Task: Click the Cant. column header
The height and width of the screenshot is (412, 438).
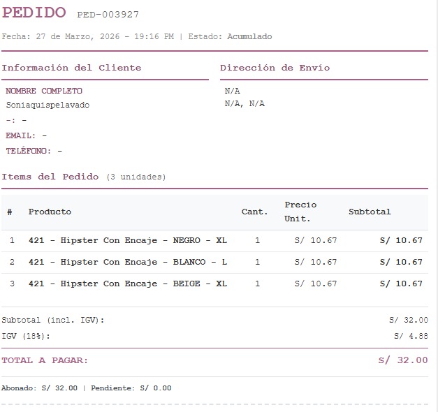Action: [254, 212]
